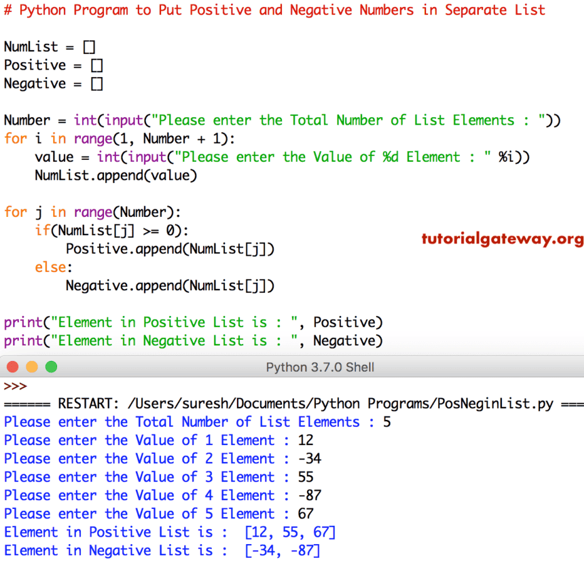Click the program title comment at the top
Screen dimensions: 584x561
pyautogui.click(x=276, y=10)
